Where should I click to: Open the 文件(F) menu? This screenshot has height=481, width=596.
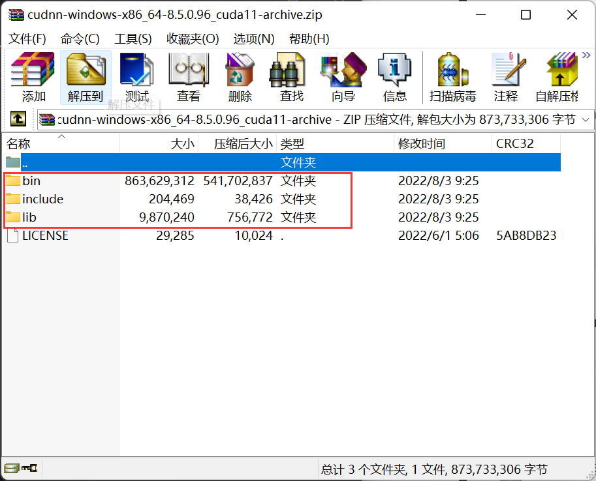pos(27,38)
